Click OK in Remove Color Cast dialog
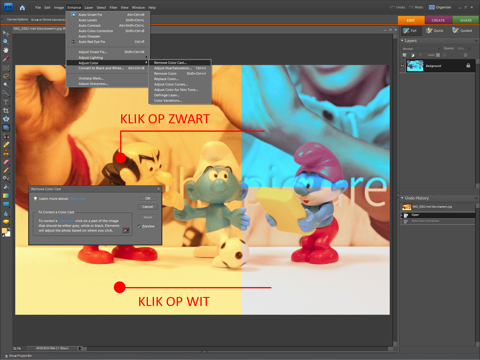The image size is (480, 360). click(x=148, y=198)
